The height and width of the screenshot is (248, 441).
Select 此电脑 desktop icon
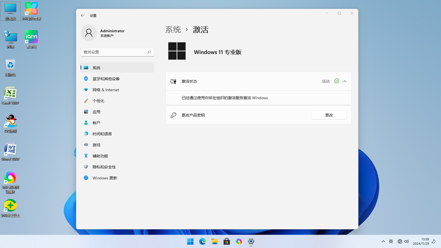(x=10, y=11)
